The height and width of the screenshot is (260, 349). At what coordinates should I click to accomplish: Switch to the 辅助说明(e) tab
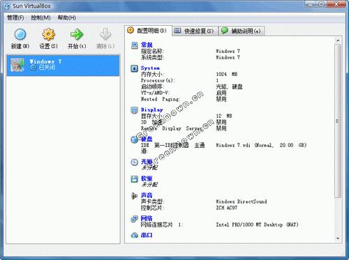(x=242, y=31)
